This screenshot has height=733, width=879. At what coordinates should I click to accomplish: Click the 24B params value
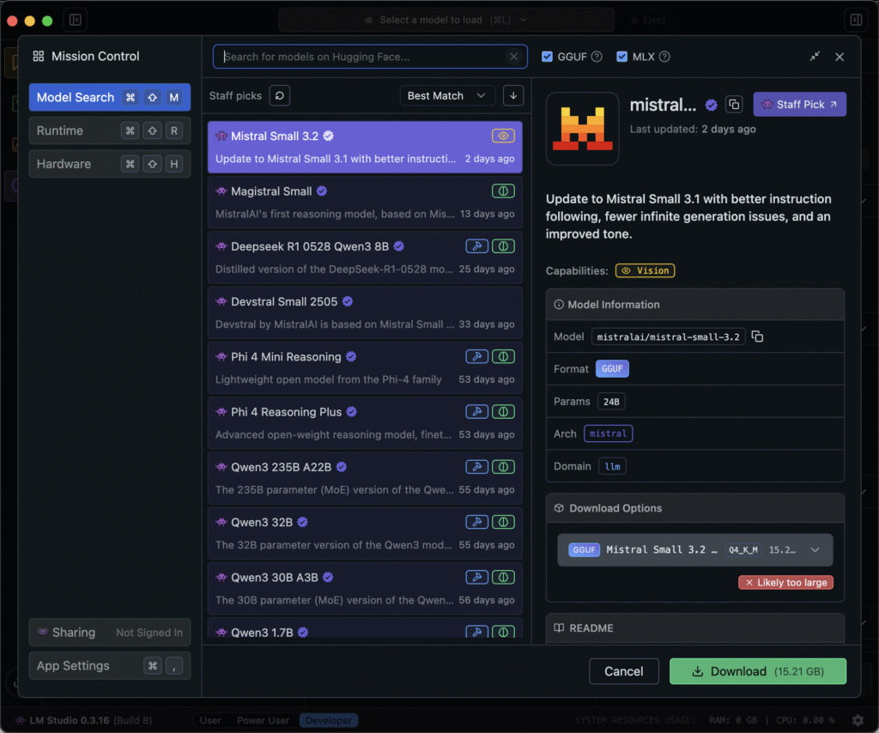coord(611,401)
